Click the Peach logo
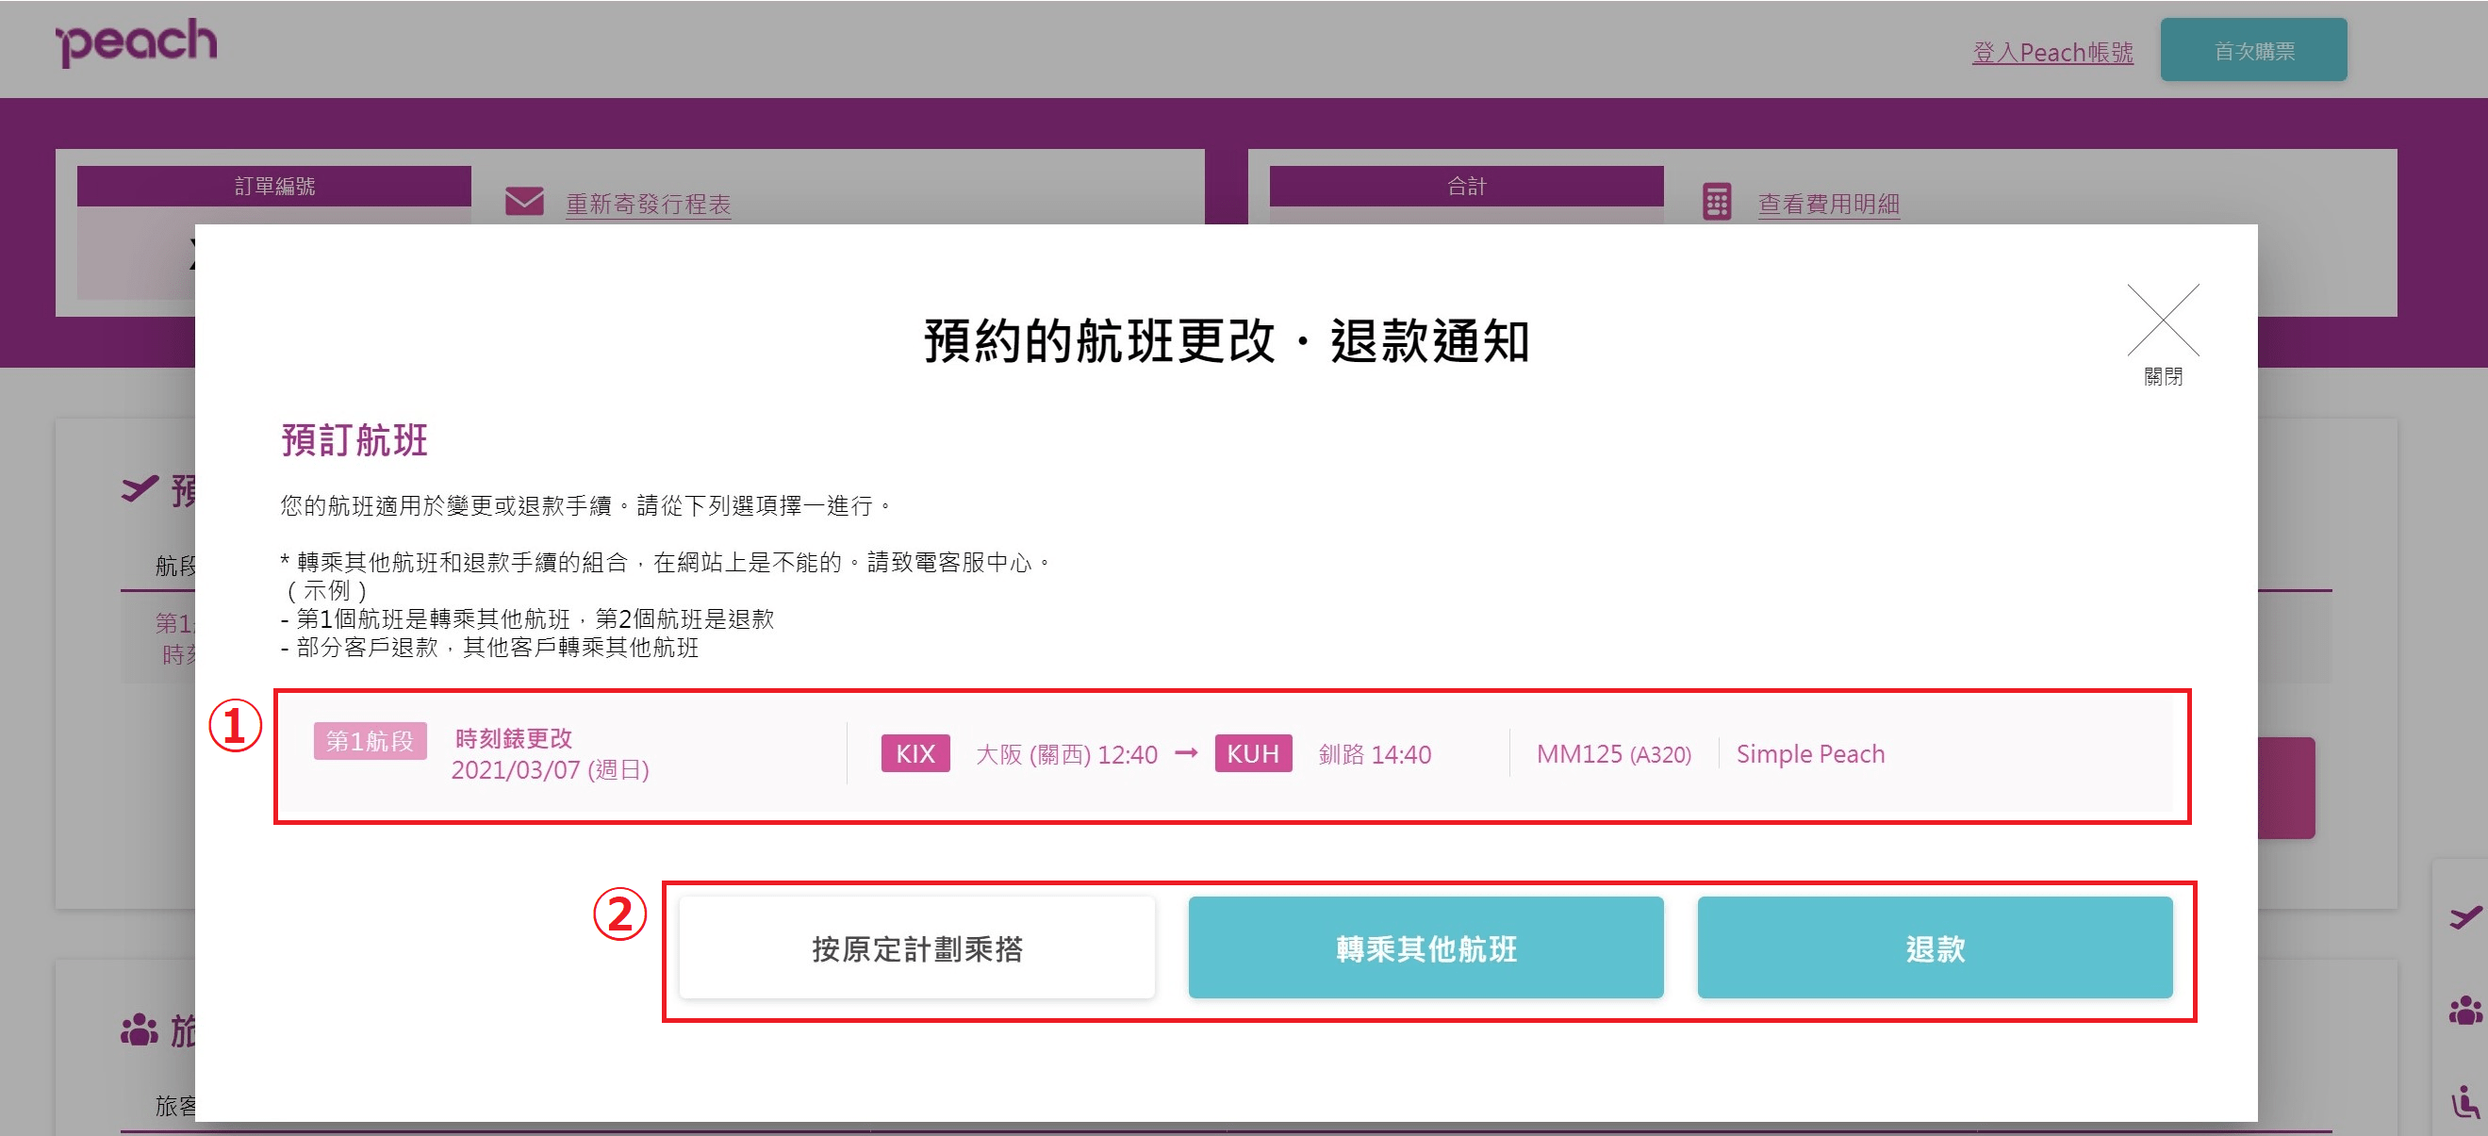The height and width of the screenshot is (1136, 2488). coord(136,42)
